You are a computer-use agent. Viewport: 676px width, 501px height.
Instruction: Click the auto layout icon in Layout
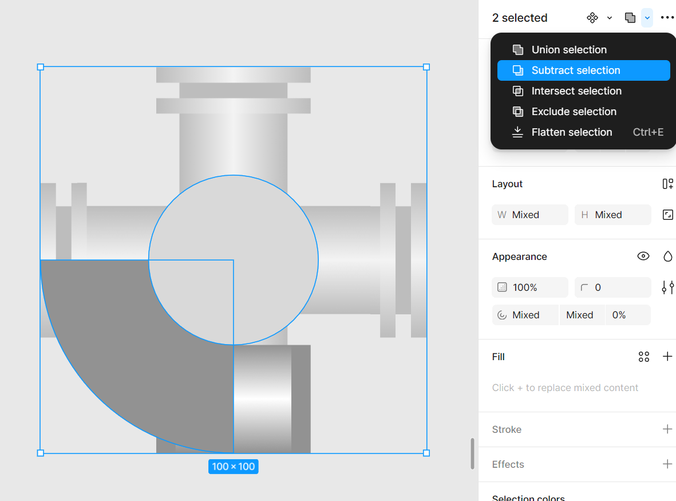tap(667, 184)
